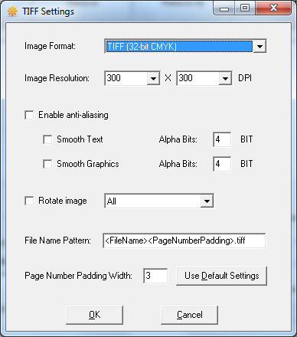This screenshot has width=297, height=337.
Task: Click the Page Number Padding Width field
Action: (155, 276)
